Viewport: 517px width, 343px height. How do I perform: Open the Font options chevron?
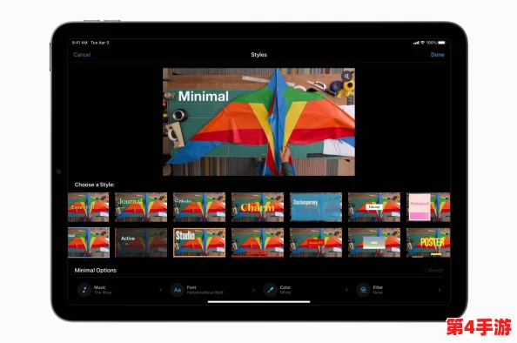[x=253, y=290]
